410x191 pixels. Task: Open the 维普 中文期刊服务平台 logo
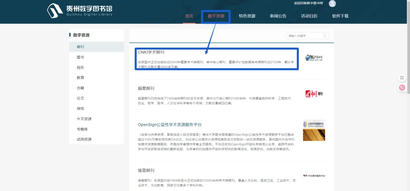pyautogui.click(x=314, y=175)
